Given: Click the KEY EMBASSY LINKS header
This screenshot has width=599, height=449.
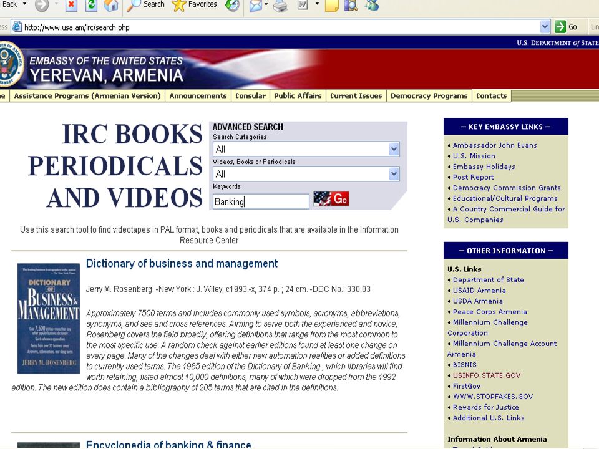Looking at the screenshot, I should (506, 127).
